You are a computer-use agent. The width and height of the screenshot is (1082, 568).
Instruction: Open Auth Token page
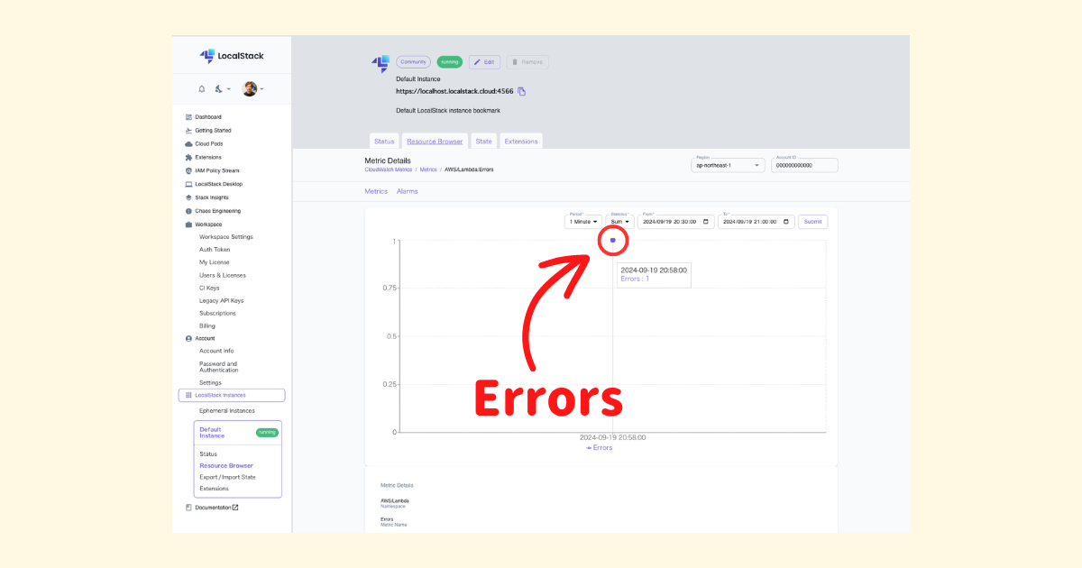215,250
